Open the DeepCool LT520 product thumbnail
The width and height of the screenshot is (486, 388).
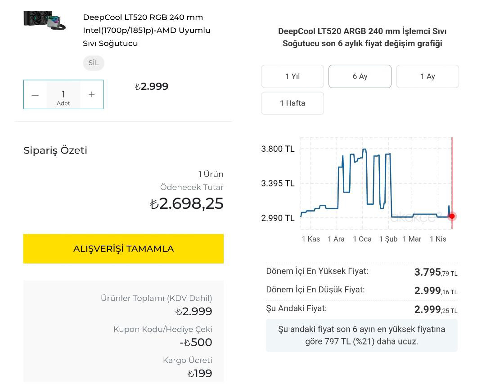[45, 20]
